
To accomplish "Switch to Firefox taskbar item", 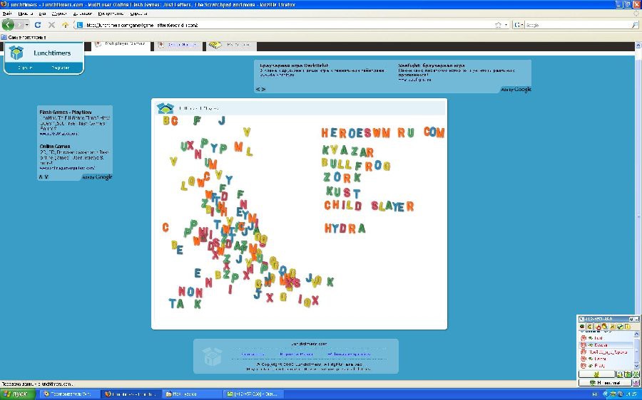I will click(x=131, y=394).
